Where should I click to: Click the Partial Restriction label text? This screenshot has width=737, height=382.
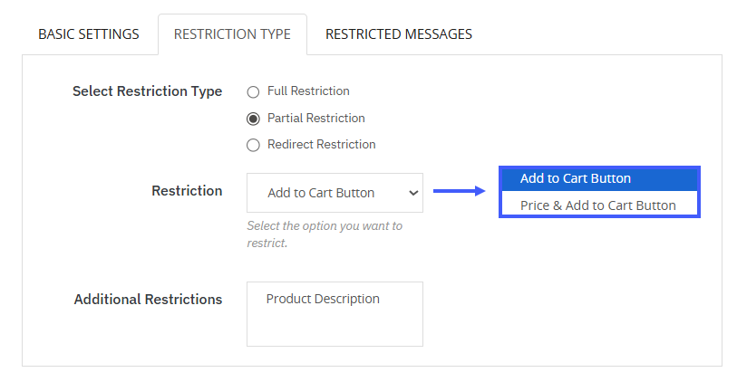click(x=316, y=119)
